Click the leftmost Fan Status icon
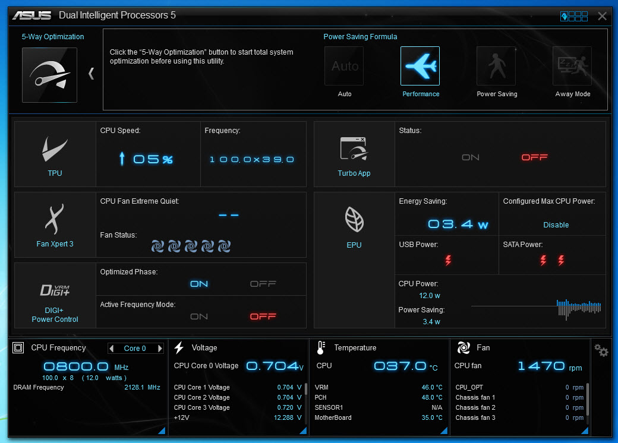Image resolution: width=618 pixels, height=443 pixels. (157, 246)
